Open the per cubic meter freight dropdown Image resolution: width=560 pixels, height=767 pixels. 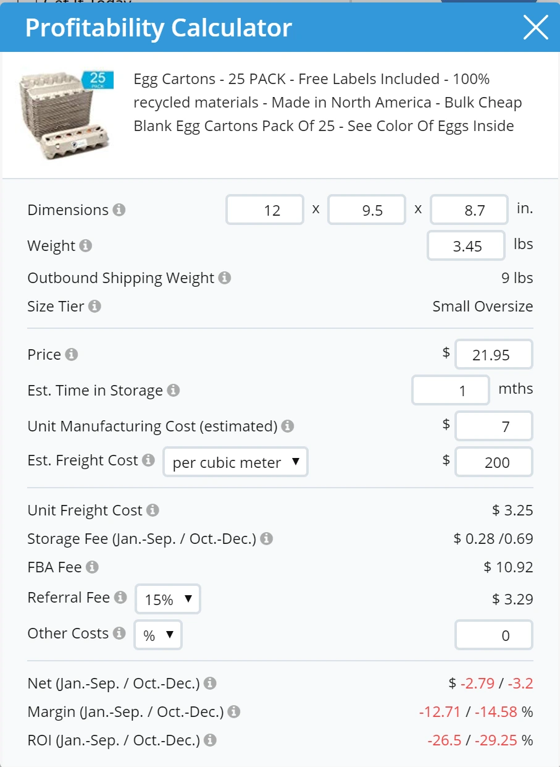coord(235,462)
